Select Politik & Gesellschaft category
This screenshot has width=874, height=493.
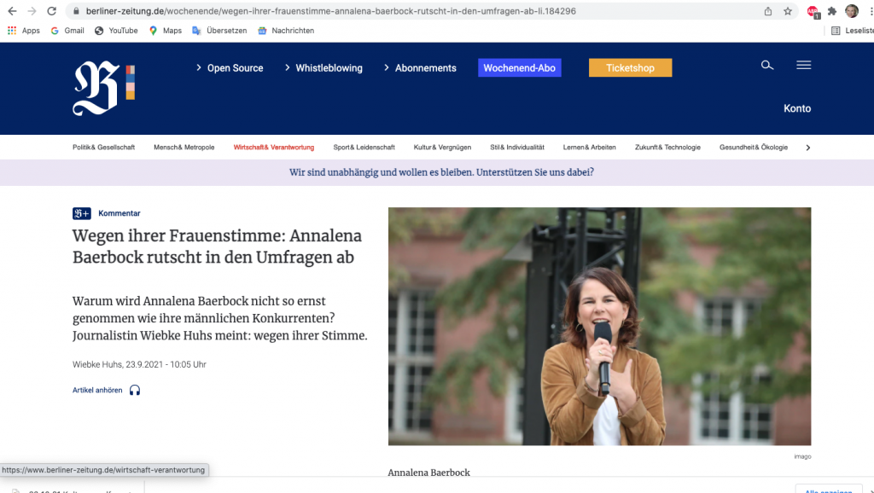(103, 148)
